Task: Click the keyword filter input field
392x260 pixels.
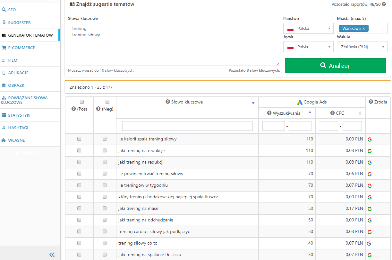Action: pos(187,126)
